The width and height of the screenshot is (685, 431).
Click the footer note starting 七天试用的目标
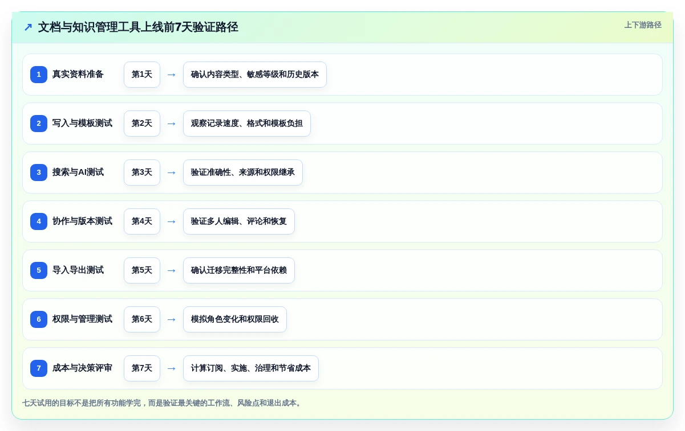pos(163,403)
